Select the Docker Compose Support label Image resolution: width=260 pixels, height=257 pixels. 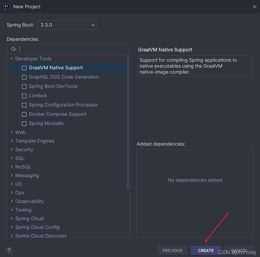[x=58, y=114]
